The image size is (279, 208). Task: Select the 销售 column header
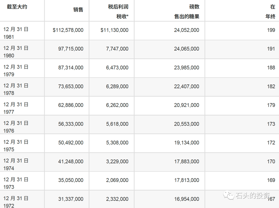[x=78, y=10]
